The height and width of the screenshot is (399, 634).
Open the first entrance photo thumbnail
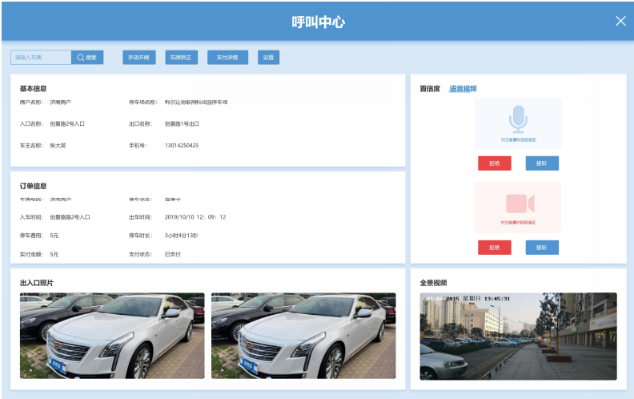pyautogui.click(x=112, y=336)
